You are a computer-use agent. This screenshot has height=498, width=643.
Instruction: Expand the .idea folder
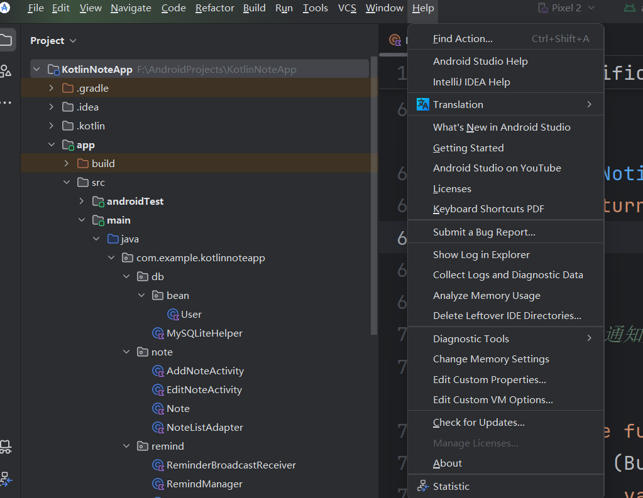[52, 107]
